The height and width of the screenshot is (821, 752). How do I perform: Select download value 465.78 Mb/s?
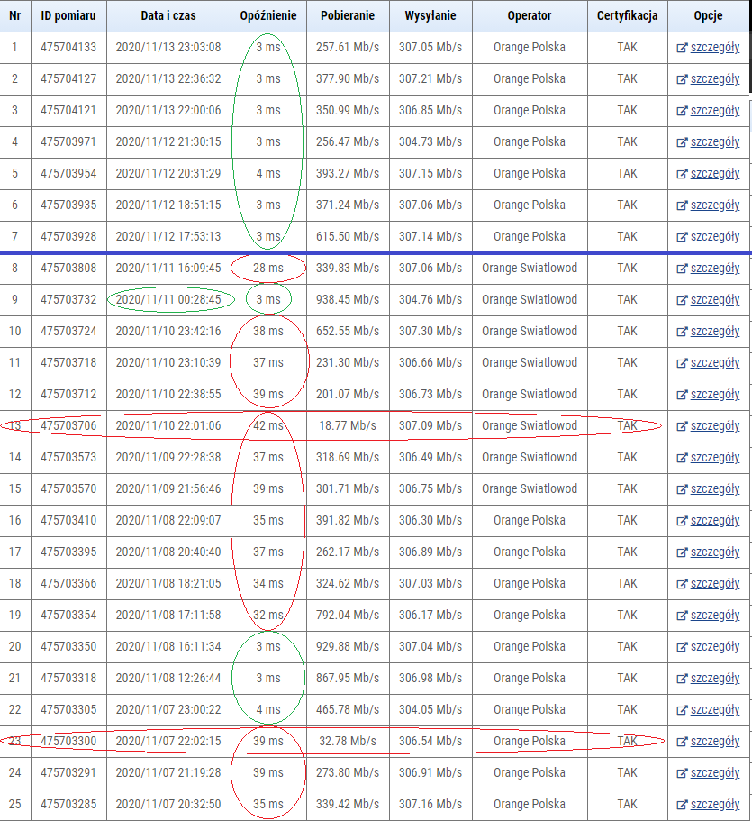[x=348, y=709]
